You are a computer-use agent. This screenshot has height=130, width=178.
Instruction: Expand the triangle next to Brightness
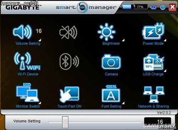(123, 40)
